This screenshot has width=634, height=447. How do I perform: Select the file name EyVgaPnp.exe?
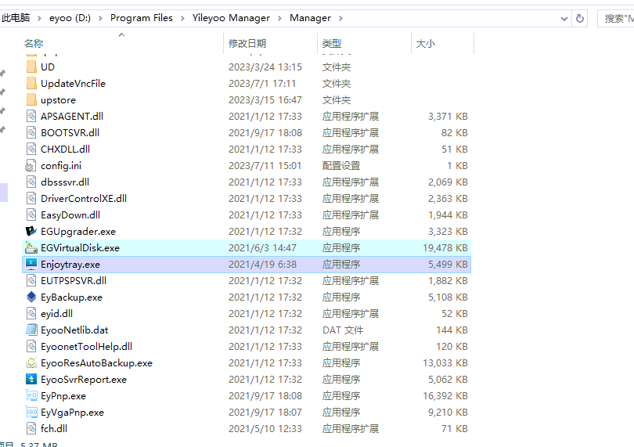[x=72, y=413]
